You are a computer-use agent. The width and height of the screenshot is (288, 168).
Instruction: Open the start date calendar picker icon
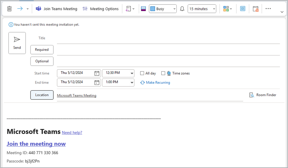97,73
